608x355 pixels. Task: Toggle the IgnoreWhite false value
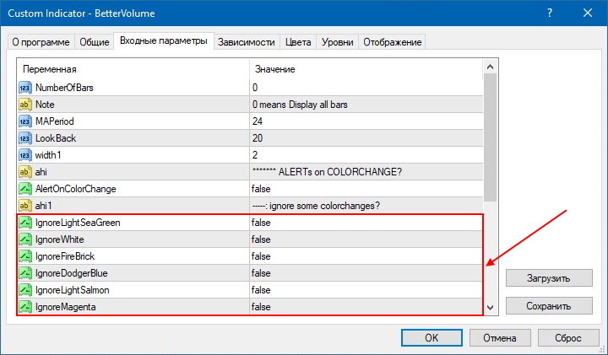point(261,239)
